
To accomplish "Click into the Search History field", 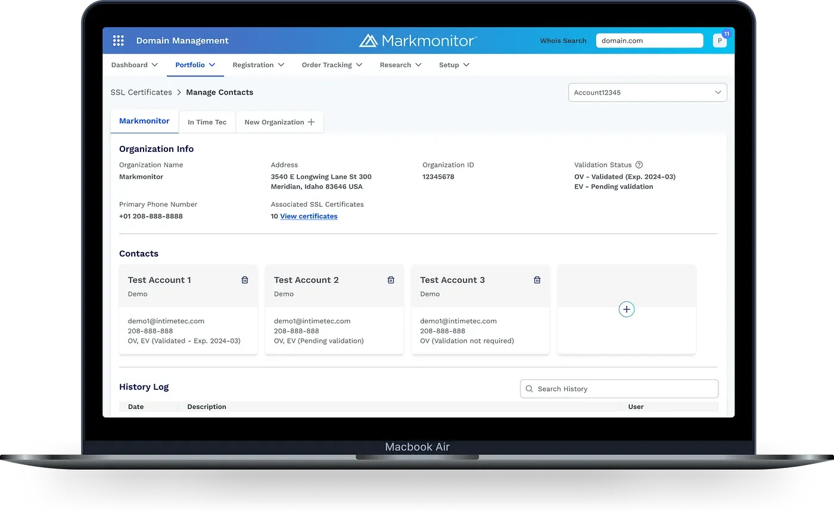I will [620, 389].
